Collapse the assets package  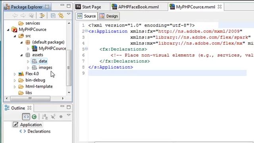pyautogui.click(x=21, y=55)
